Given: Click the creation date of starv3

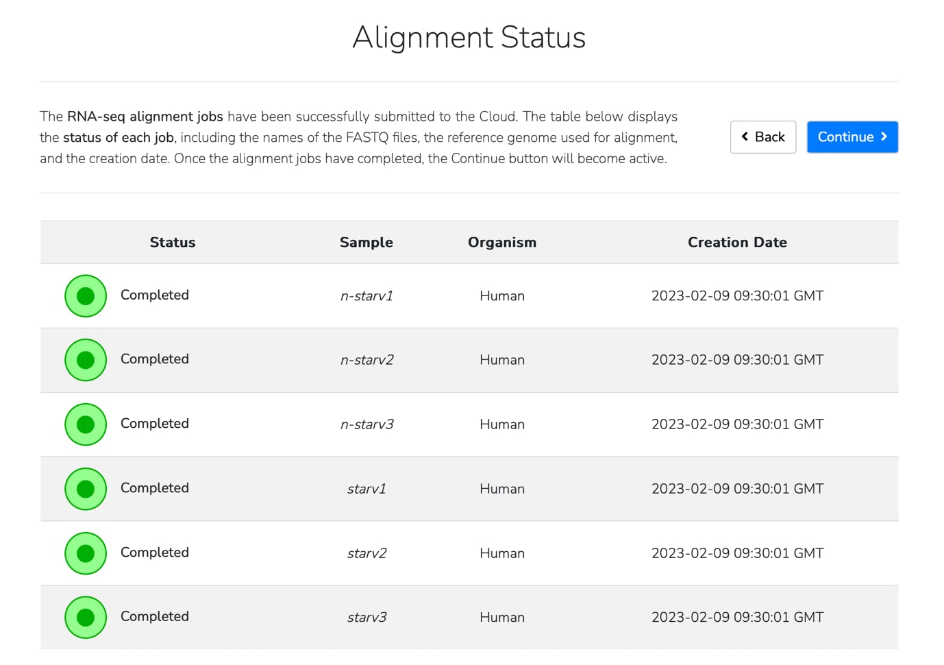Looking at the screenshot, I should pos(737,617).
